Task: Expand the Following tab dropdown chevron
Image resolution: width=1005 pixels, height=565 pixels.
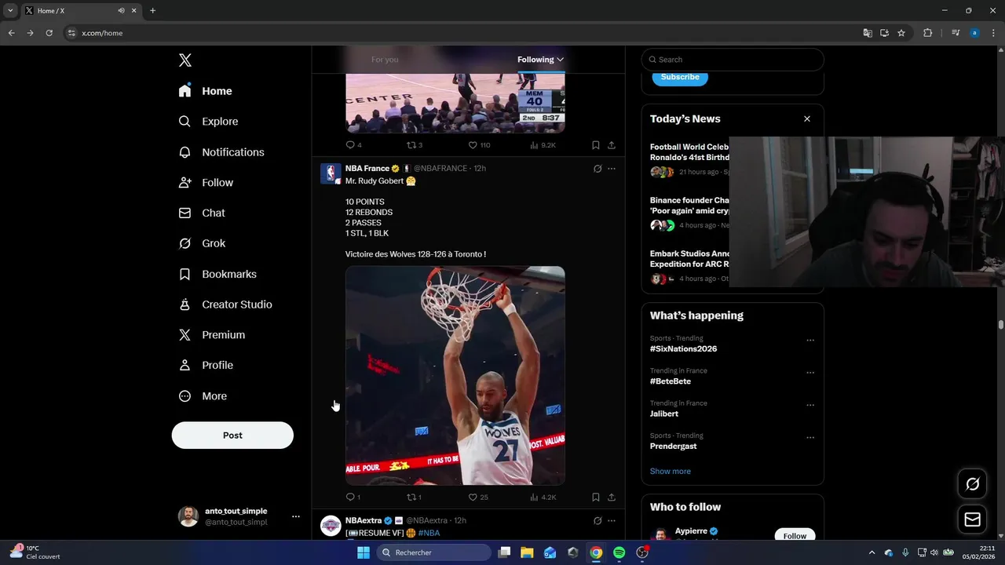Action: click(560, 60)
